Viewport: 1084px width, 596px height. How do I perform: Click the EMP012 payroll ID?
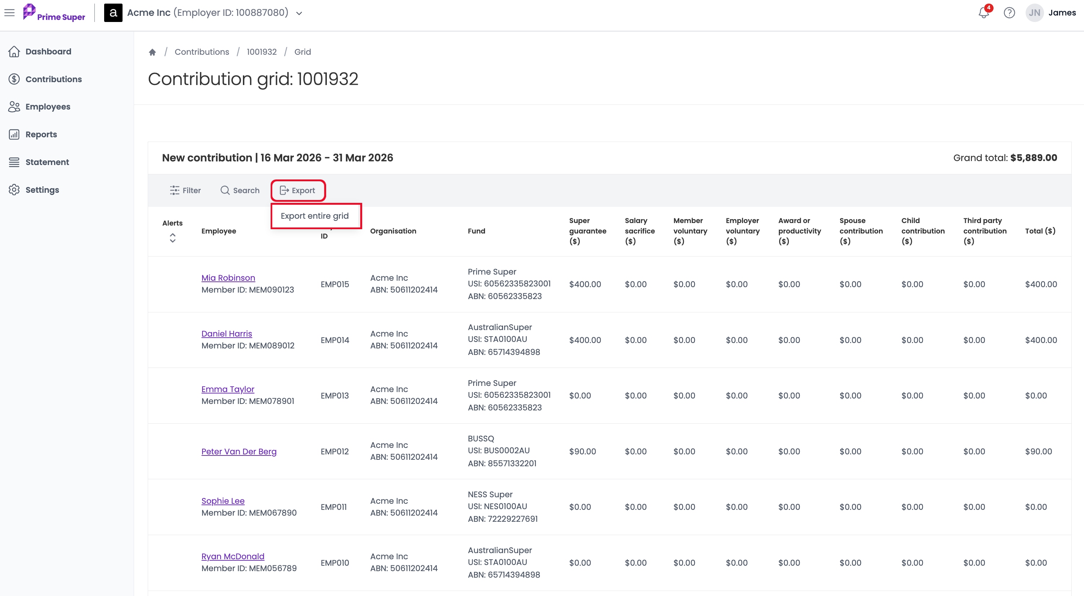[334, 452]
